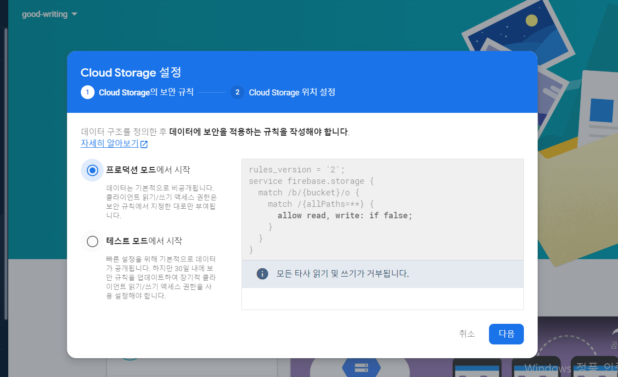Open the good-writing project dropdown
Viewport: 618px width, 377px height.
tap(50, 14)
